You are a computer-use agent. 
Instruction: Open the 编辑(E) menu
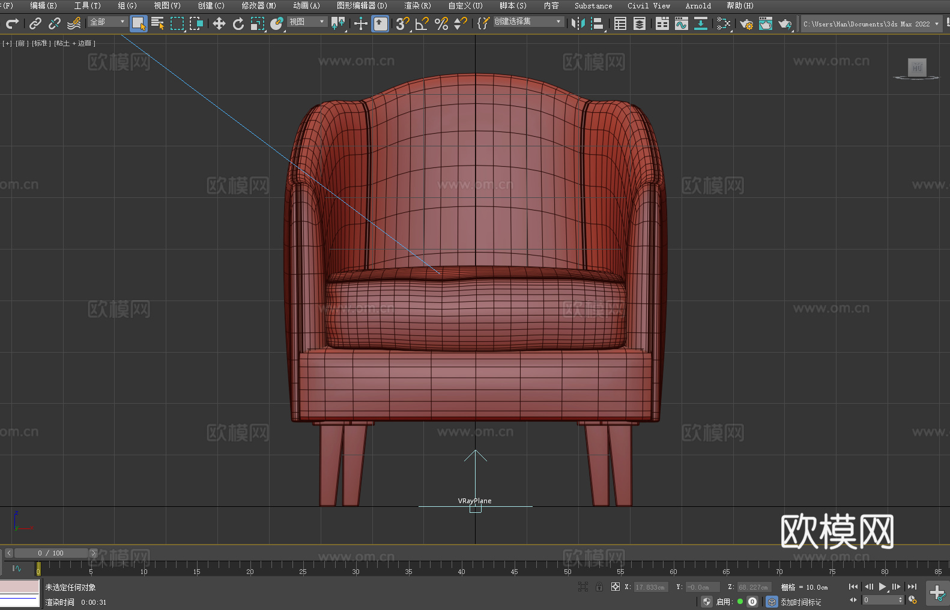point(44,5)
